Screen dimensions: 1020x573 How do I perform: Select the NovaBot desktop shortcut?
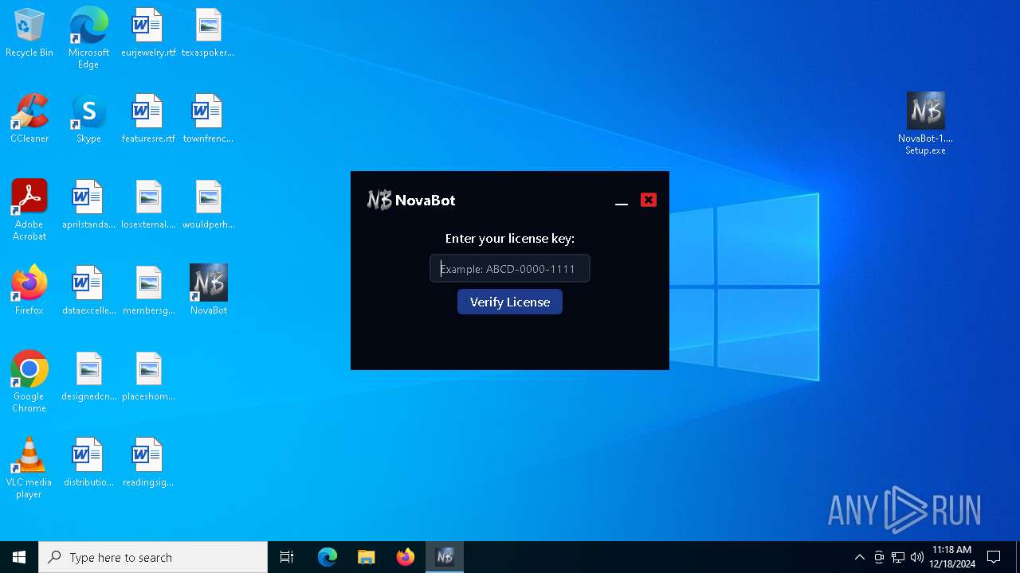[208, 291]
